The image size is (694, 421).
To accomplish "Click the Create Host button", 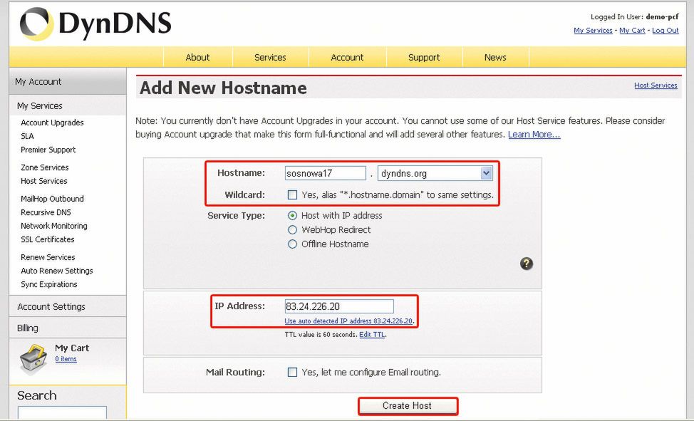I will point(407,406).
